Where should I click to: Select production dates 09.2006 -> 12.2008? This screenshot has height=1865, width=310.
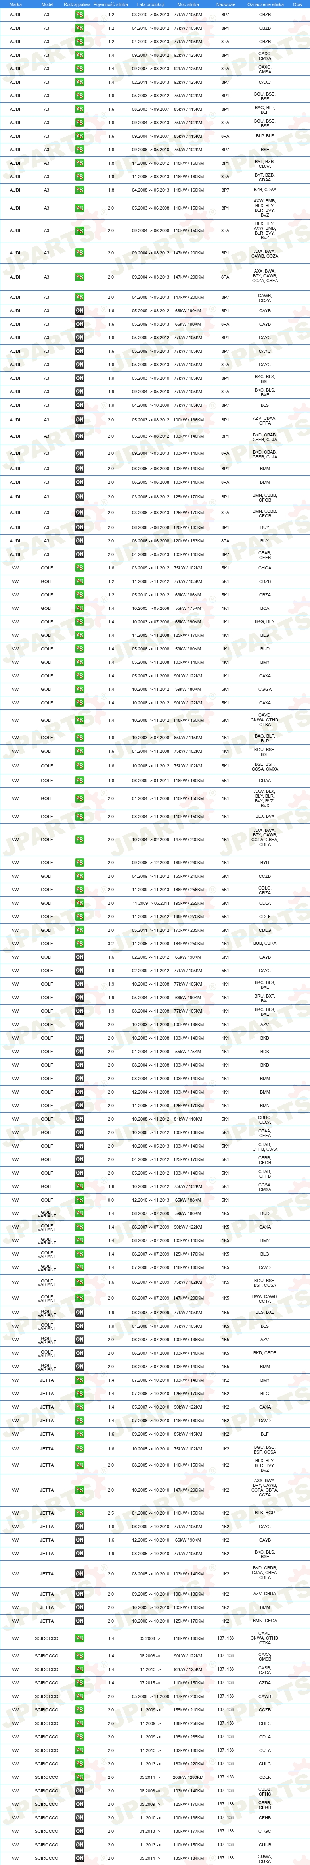[x=151, y=863]
